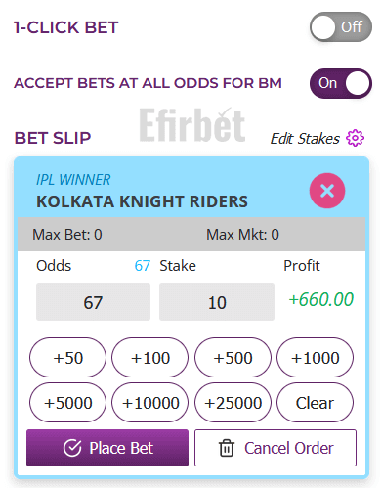
Task: Select the Stake input field showing 10
Action: (x=217, y=301)
